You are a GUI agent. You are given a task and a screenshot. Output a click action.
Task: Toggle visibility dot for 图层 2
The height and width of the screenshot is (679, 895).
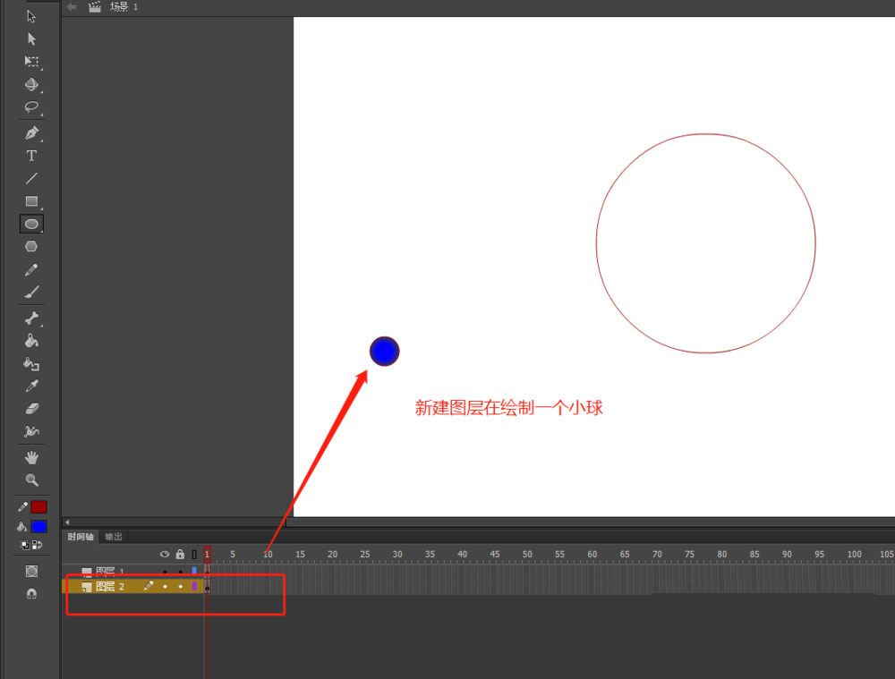coord(165,586)
